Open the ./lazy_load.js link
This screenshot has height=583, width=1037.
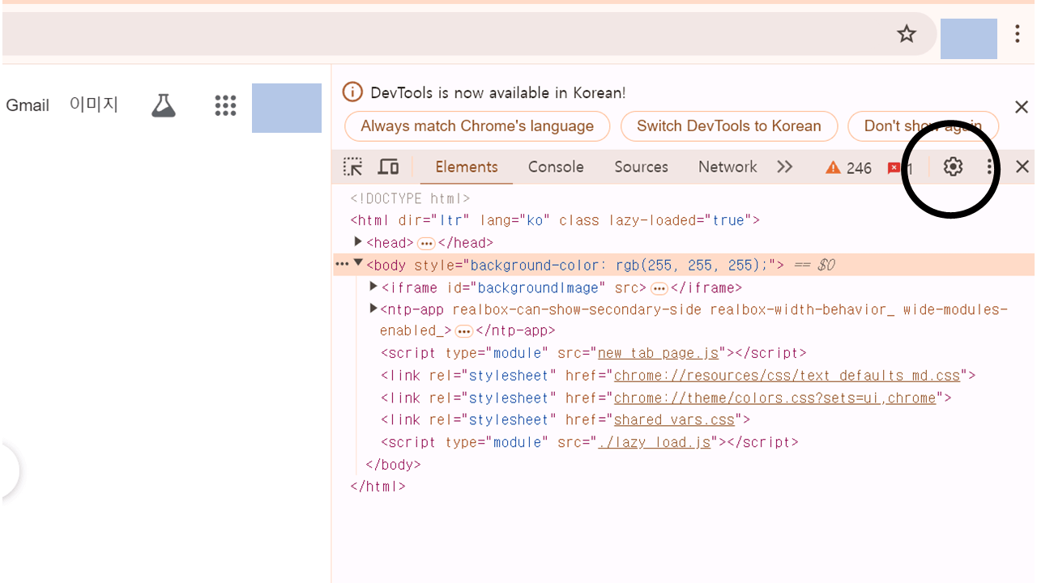(654, 443)
